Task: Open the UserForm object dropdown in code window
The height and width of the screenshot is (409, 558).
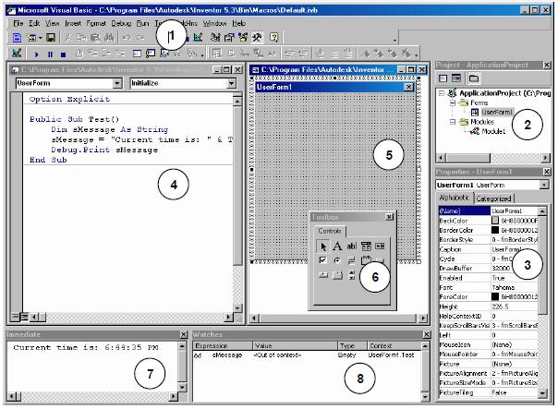Action: point(117,83)
